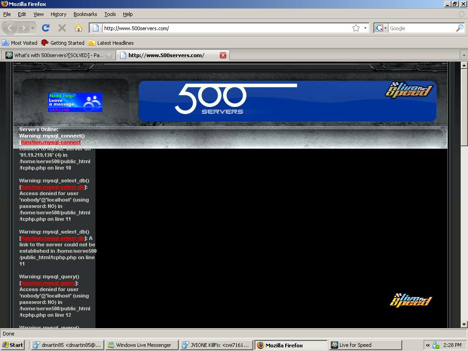
Task: Click in the Google search box
Action: tap(422, 28)
